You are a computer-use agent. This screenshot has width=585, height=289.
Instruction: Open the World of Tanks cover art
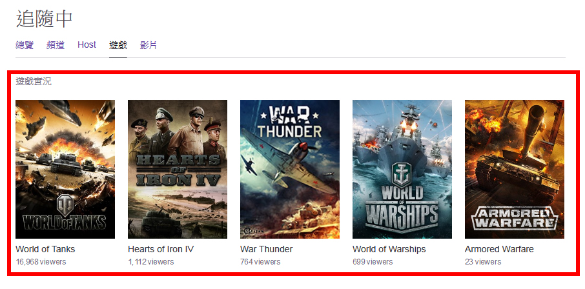pos(65,169)
